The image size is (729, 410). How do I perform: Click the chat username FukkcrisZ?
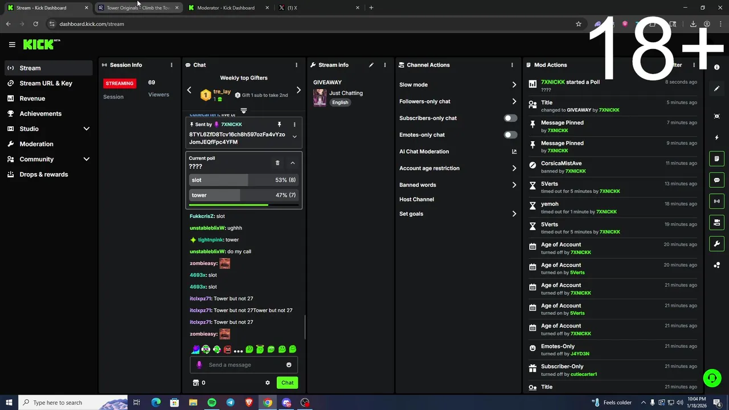tap(202, 216)
